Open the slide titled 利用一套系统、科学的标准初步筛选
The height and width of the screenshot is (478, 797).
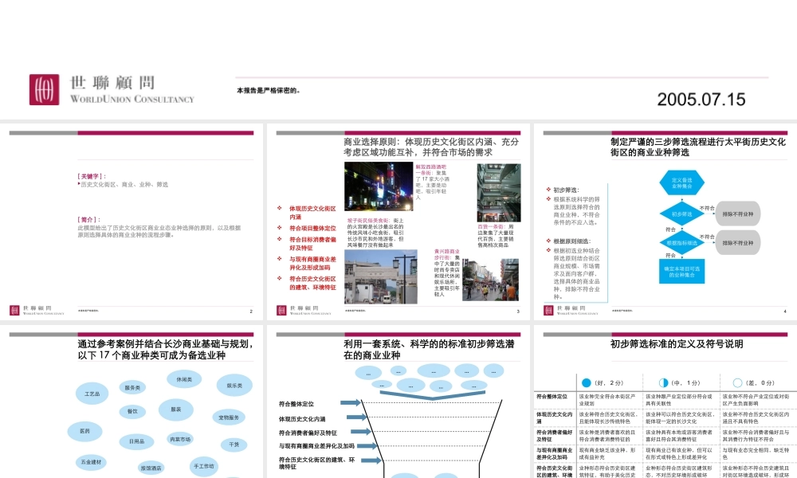(x=398, y=402)
